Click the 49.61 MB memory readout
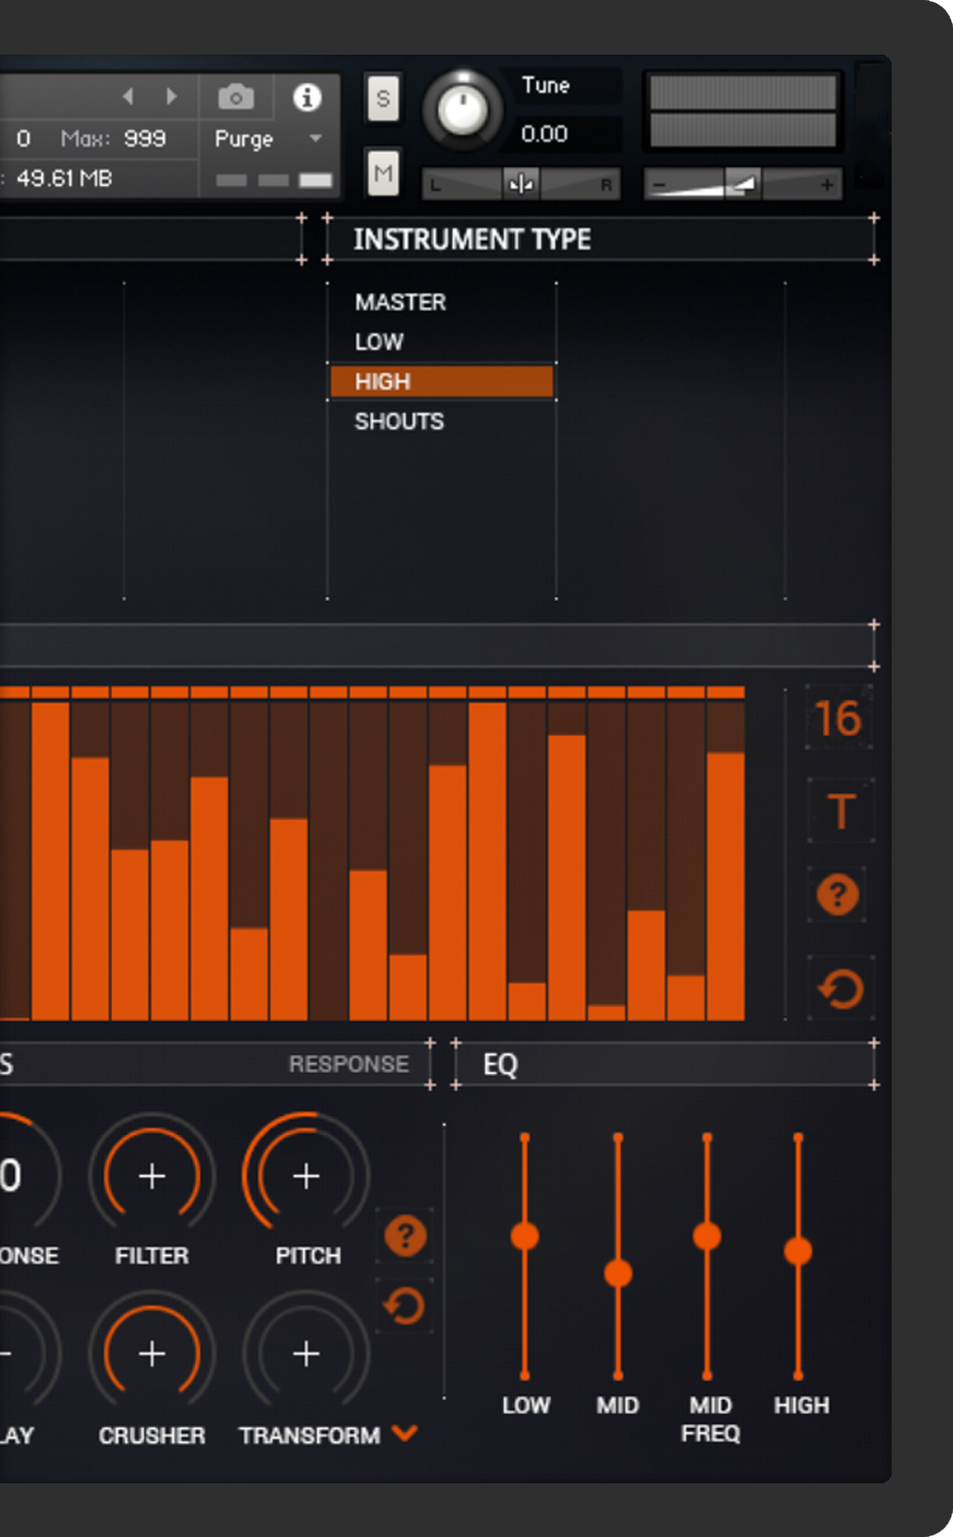This screenshot has width=953, height=1537. click(64, 178)
